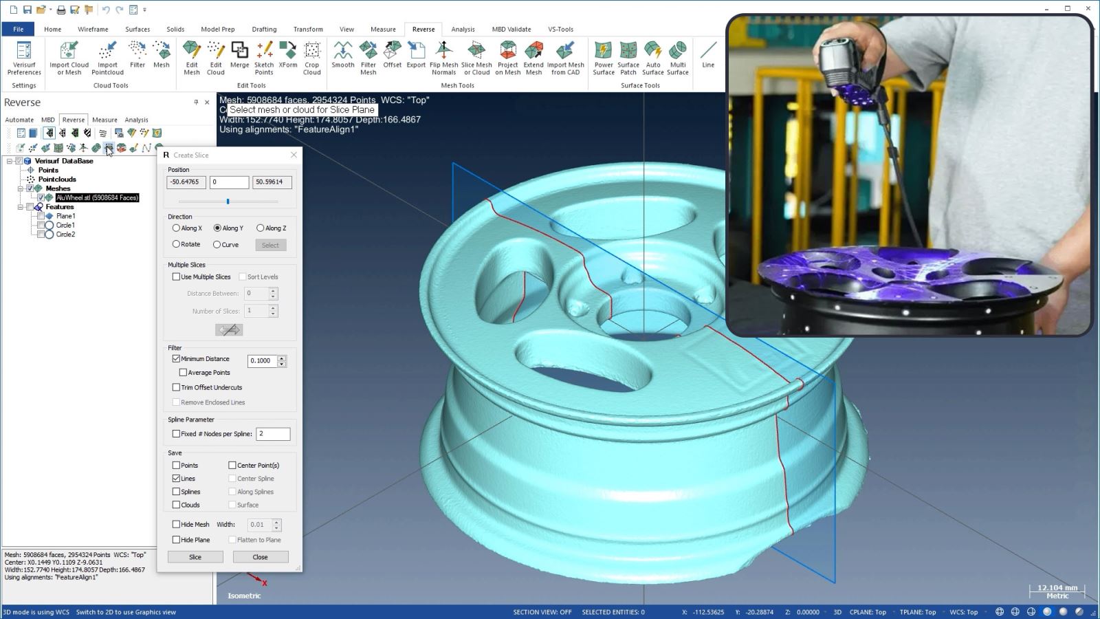Check the Hide Mesh option
Image resolution: width=1100 pixels, height=619 pixels.
176,524
